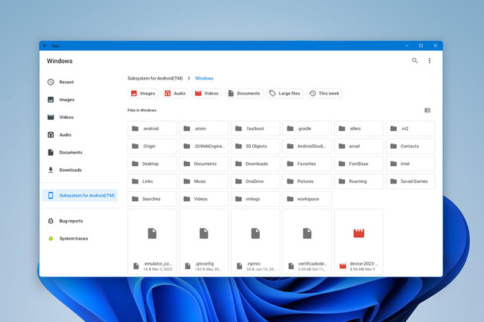Select Subsystem for Android(TM) sidebar entry

point(80,196)
